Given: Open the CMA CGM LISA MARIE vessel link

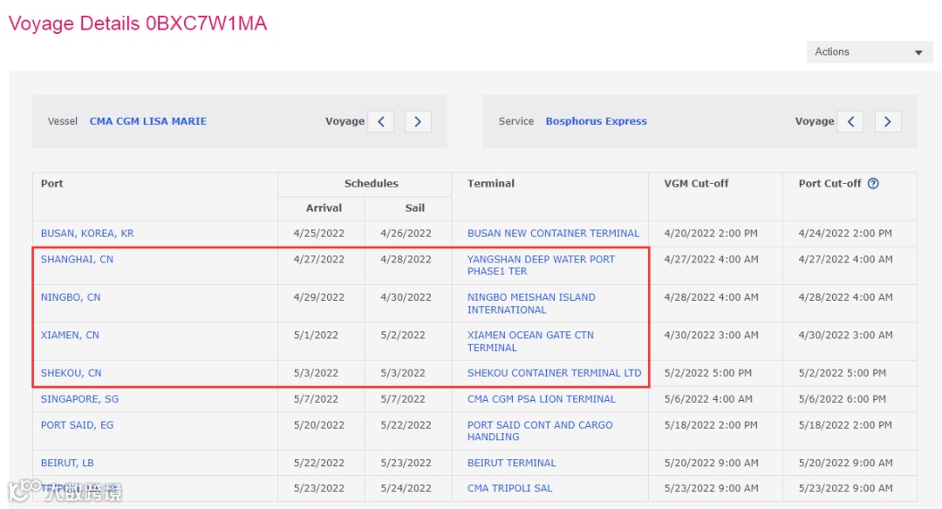Looking at the screenshot, I should 147,121.
